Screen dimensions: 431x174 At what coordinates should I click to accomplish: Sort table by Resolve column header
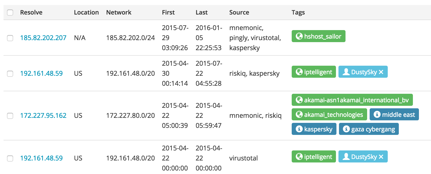31,12
